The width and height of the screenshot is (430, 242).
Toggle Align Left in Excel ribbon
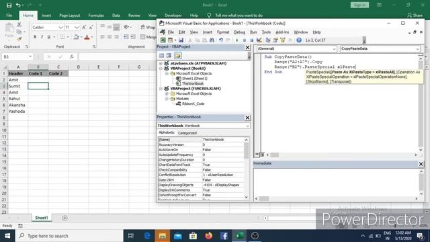[102, 37]
